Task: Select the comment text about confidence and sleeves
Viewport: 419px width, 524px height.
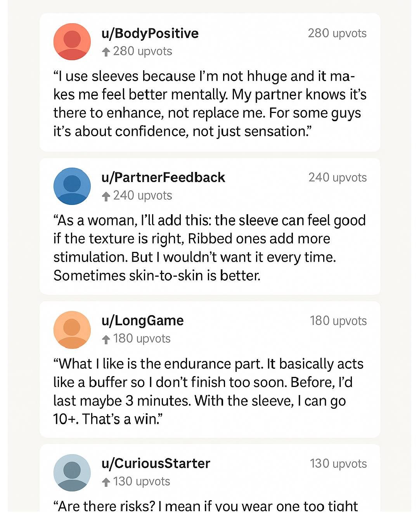Action: [x=209, y=104]
